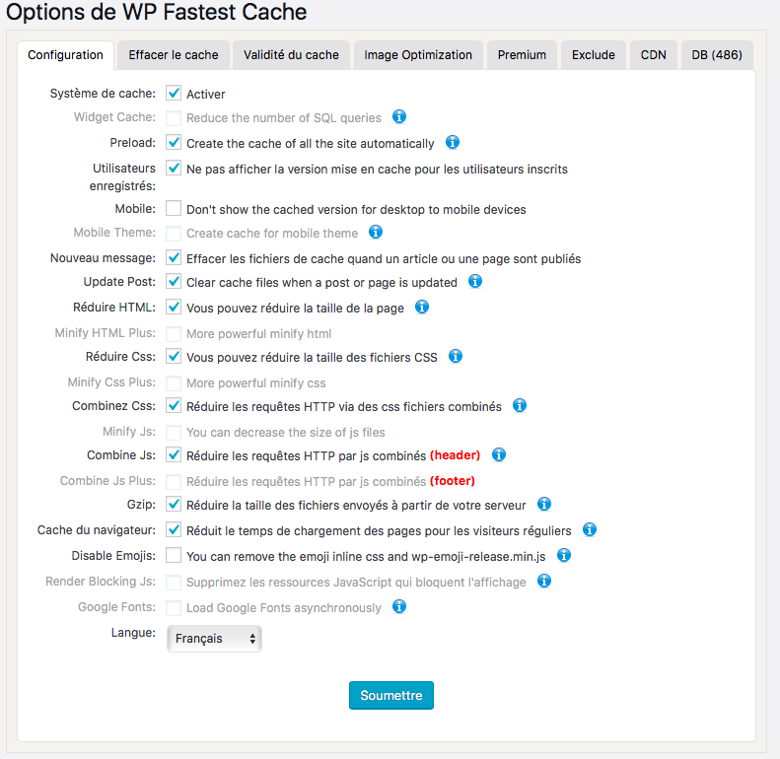Click info icon next to Widget Cache

click(x=399, y=117)
